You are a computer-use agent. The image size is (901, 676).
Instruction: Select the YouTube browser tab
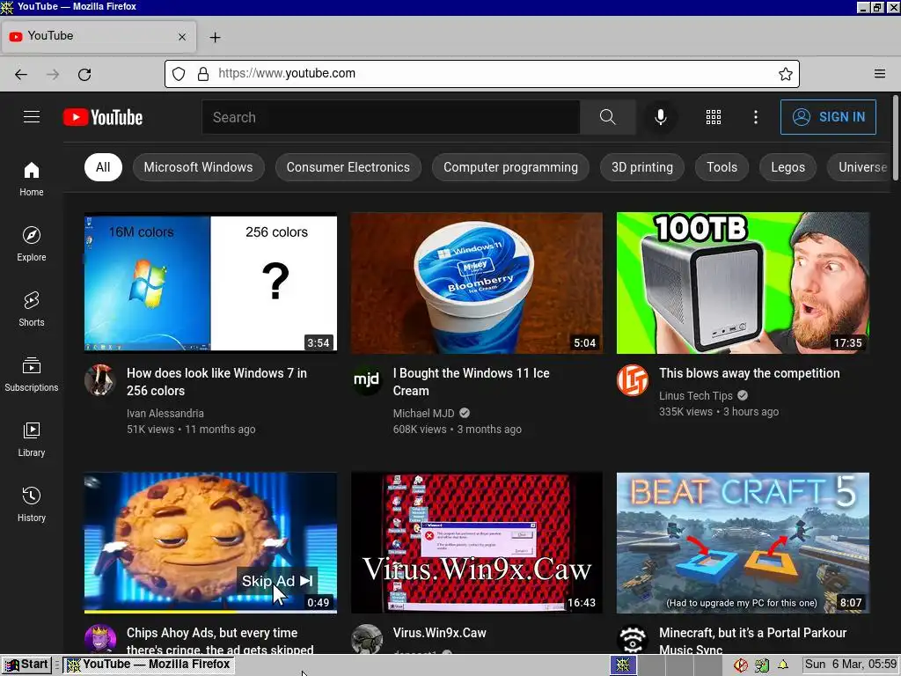coord(99,36)
